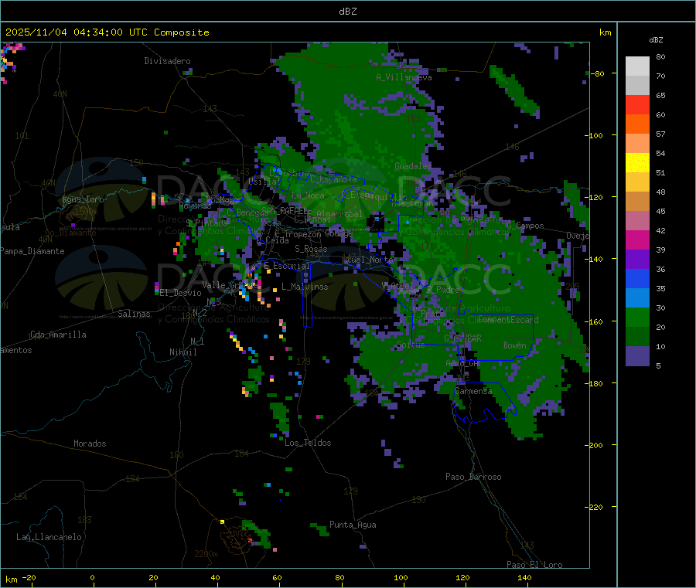Select the magenta 39–42 dBZ legend swatch
Image resolution: width=696 pixels, height=588 pixels.
click(x=637, y=240)
